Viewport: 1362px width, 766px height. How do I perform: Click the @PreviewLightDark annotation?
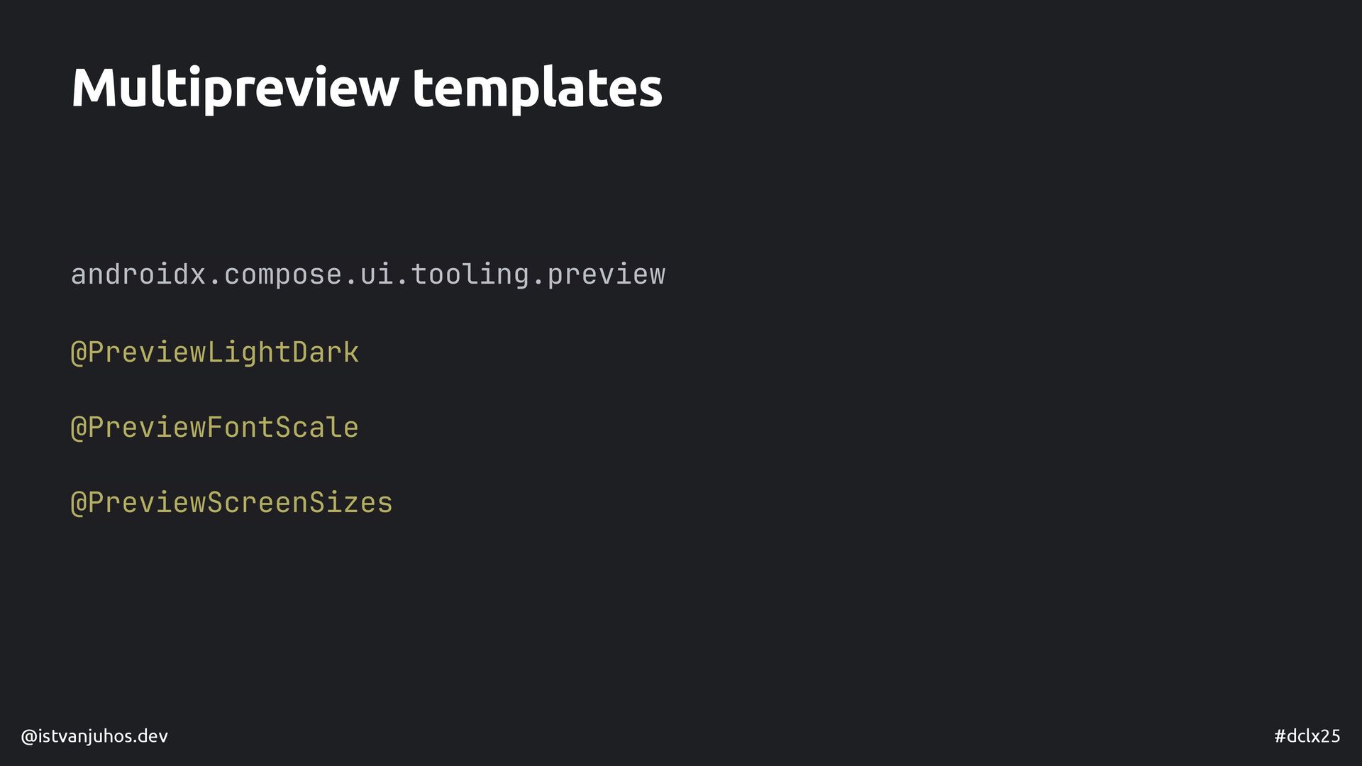(x=215, y=353)
